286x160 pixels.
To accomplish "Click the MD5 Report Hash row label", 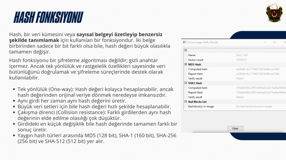I will click(x=196, y=74).
